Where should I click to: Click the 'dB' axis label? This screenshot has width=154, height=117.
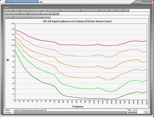[8, 60]
